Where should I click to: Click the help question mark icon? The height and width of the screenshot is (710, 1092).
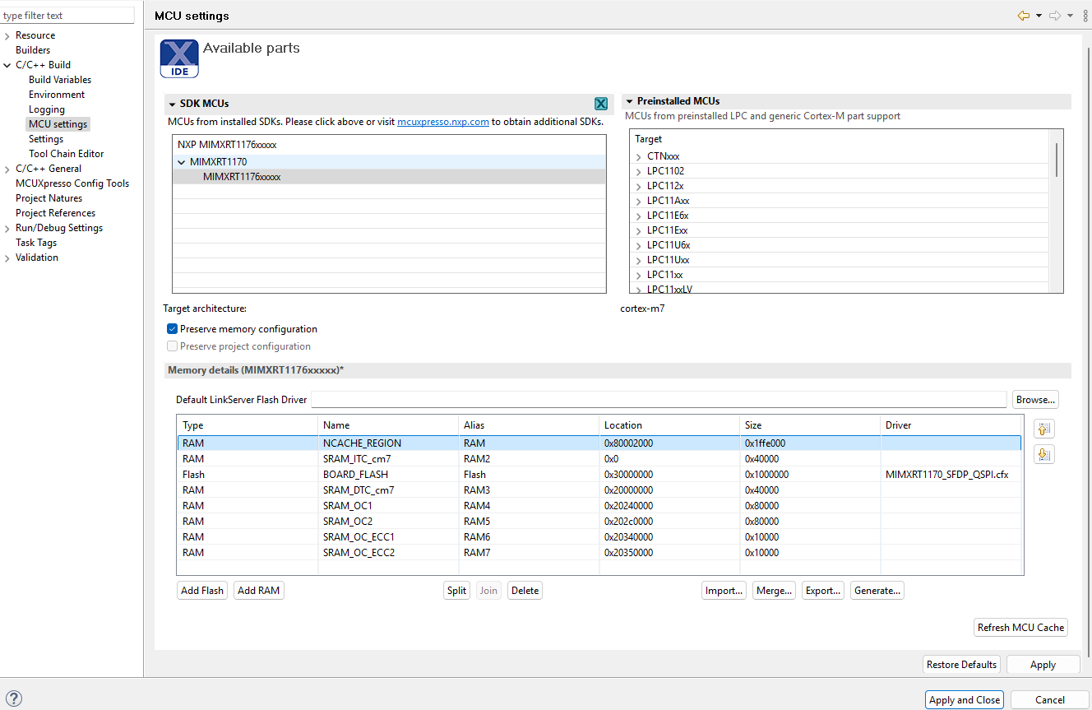[14, 699]
